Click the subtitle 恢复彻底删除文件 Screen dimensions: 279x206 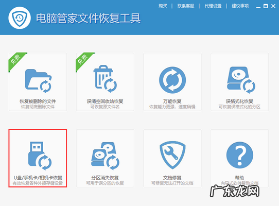click(38, 107)
